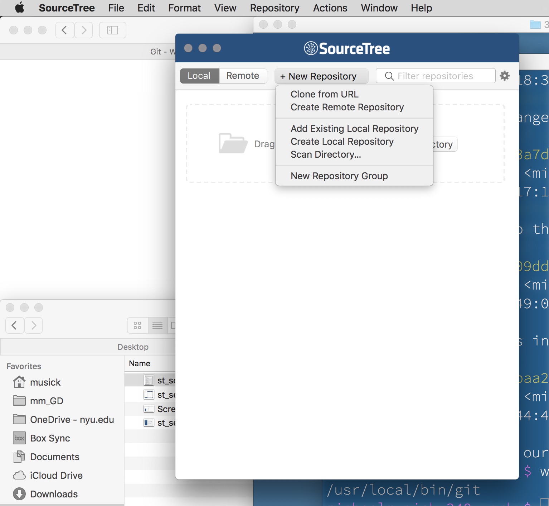Click the folder icon in drop area

[x=233, y=143]
